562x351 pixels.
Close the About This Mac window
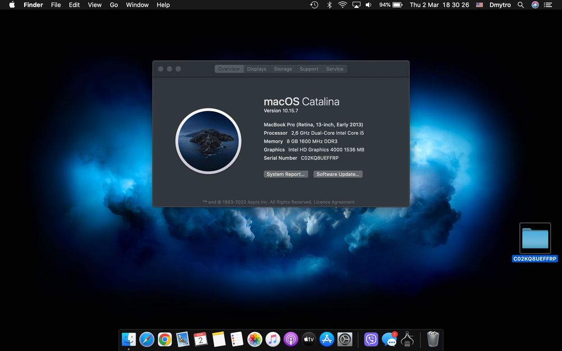click(161, 69)
